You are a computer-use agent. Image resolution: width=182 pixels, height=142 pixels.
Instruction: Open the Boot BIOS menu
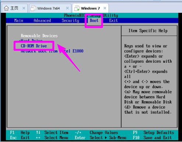94,21
